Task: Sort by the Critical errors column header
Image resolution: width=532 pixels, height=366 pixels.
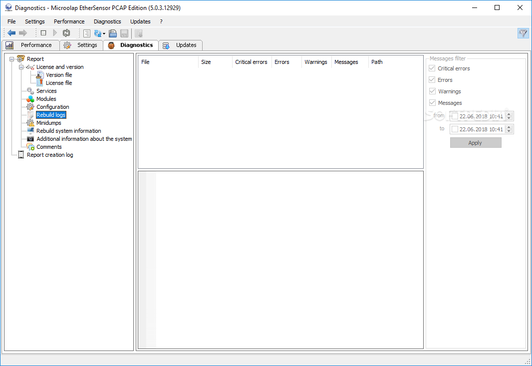Action: [252, 62]
